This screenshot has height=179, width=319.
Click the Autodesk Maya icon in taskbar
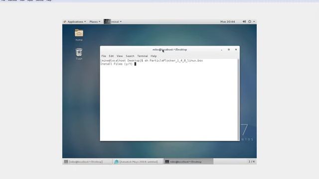117,162
